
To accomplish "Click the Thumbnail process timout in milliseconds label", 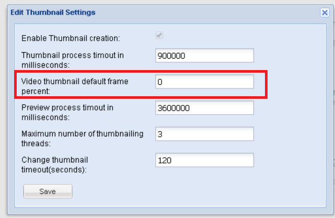I will click(x=73, y=60).
